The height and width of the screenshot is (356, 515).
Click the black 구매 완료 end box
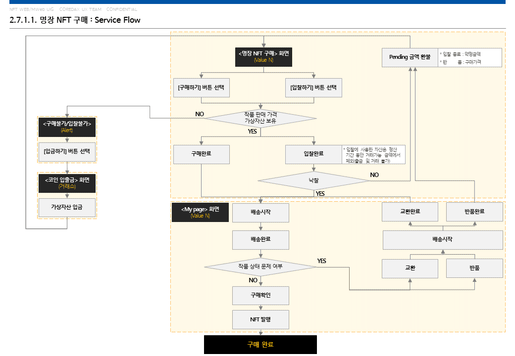click(x=260, y=345)
